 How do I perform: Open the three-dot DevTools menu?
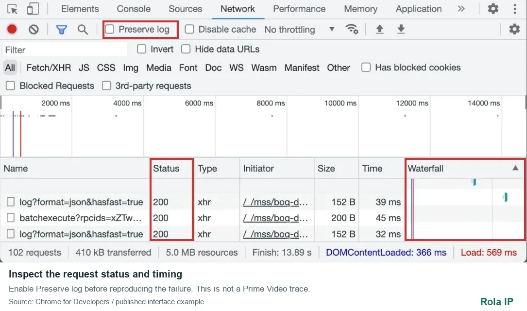(x=514, y=9)
